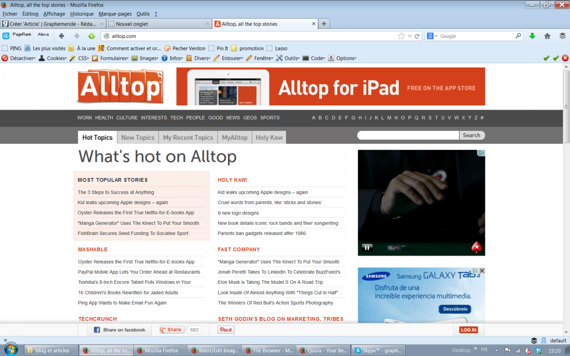Open Skype from the taskbar
This screenshot has width=570, height=356.
pos(379,350)
